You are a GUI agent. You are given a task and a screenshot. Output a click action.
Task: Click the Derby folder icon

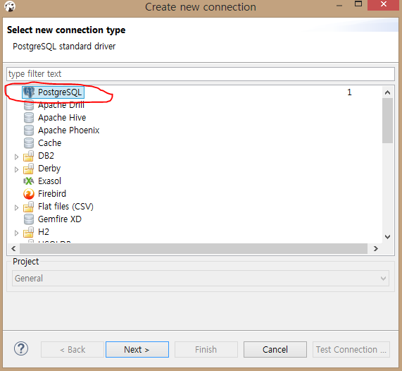click(x=29, y=169)
